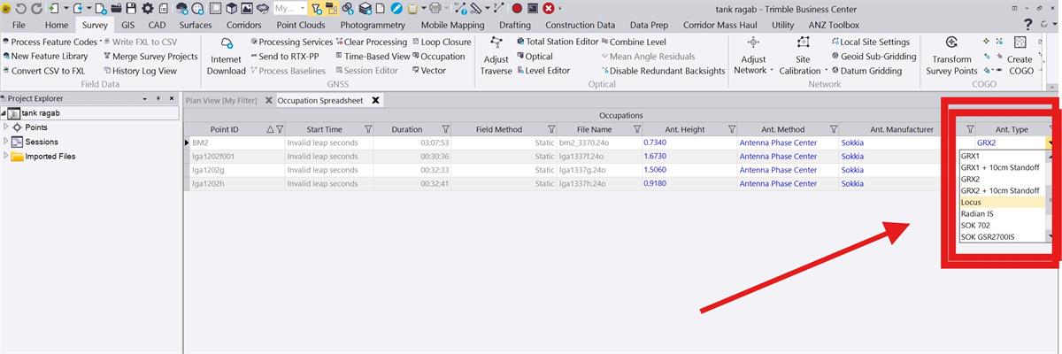Click the red record circle icon
The height and width of the screenshot is (354, 1062).
[517, 8]
